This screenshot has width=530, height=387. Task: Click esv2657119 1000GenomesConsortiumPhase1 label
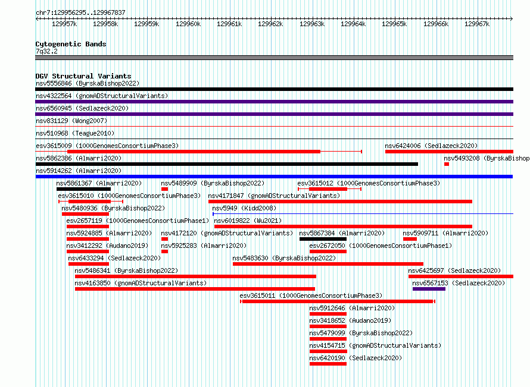[x=138, y=221]
